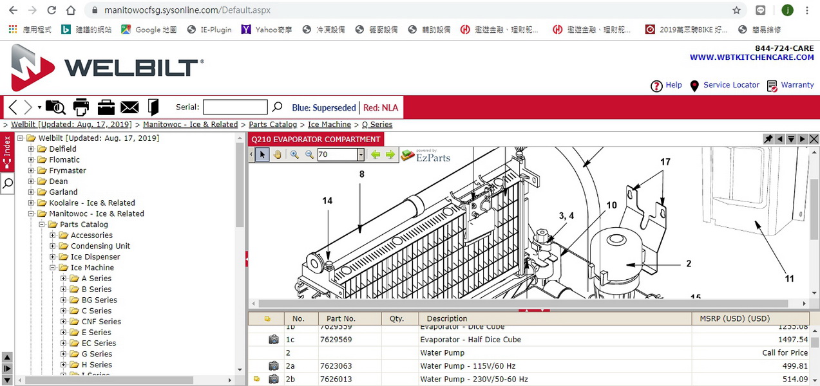This screenshot has height=386, width=820.
Task: Focus the Serial number input field
Action: click(x=235, y=107)
